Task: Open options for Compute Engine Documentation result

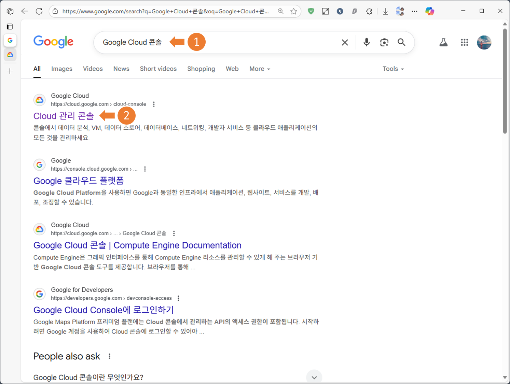Action: coord(174,233)
